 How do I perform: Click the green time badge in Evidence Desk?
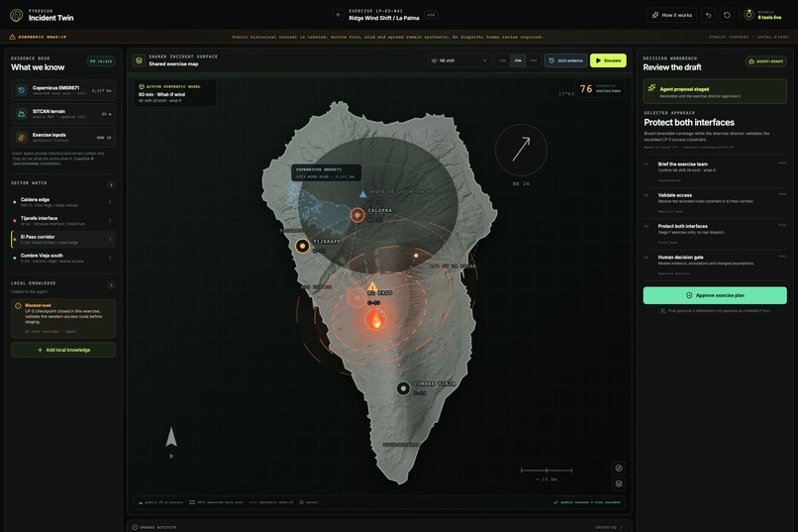pos(101,61)
